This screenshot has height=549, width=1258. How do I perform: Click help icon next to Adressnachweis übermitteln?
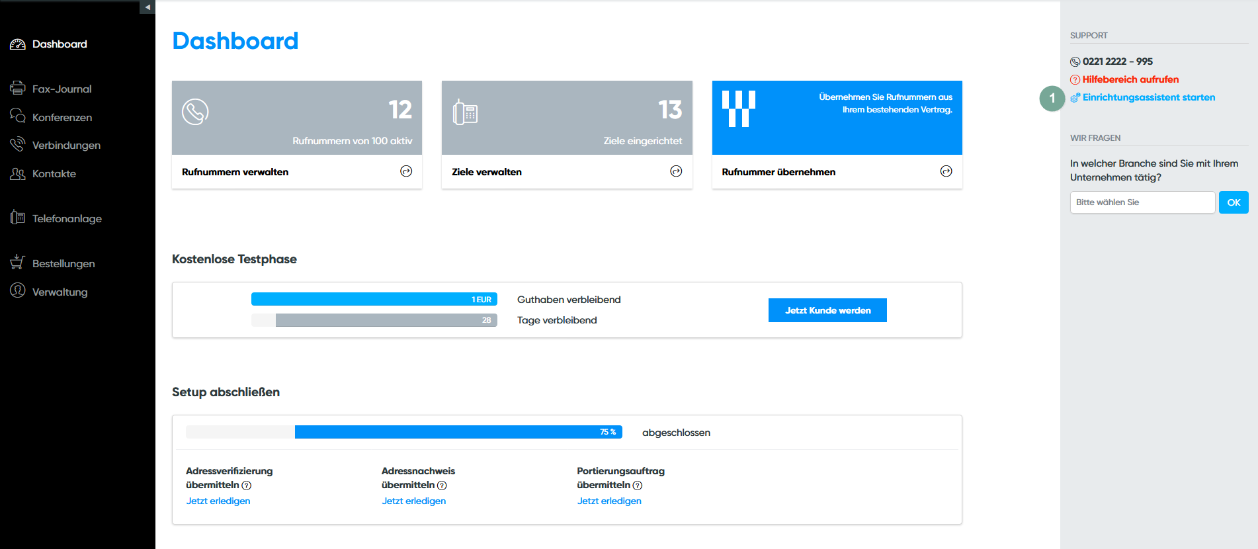442,486
